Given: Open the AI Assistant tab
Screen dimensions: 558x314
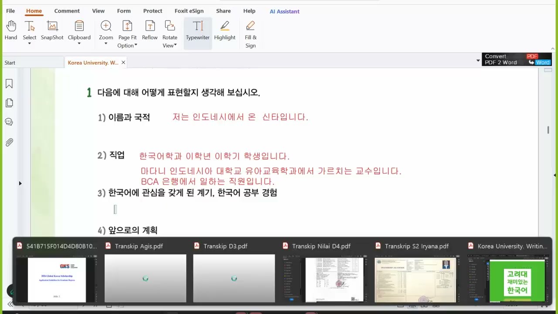Looking at the screenshot, I should 284,11.
